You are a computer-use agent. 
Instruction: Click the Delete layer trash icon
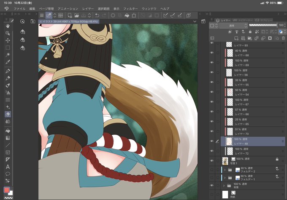[283, 38]
